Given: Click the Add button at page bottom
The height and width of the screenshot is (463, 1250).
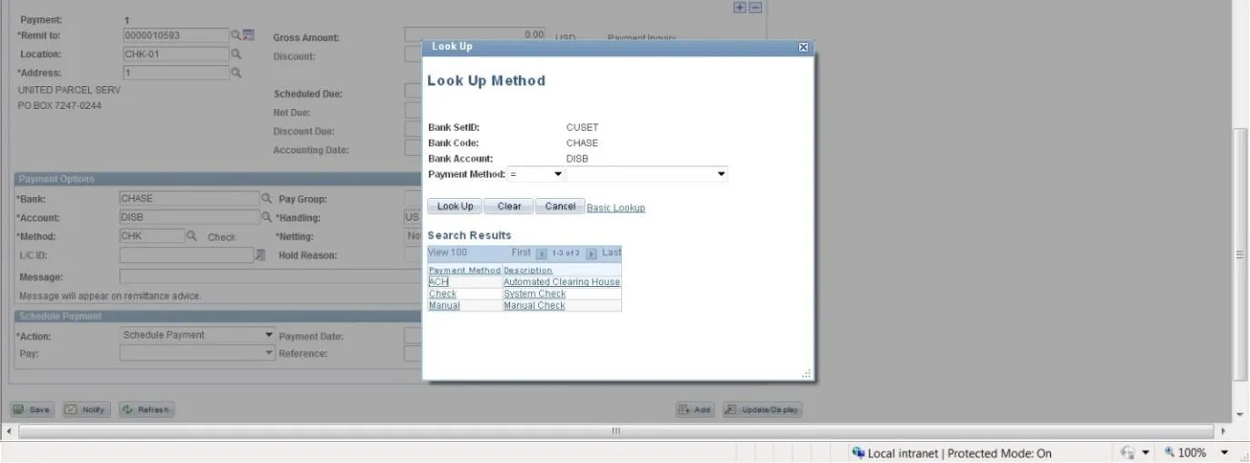Looking at the screenshot, I should pyautogui.click(x=695, y=409).
